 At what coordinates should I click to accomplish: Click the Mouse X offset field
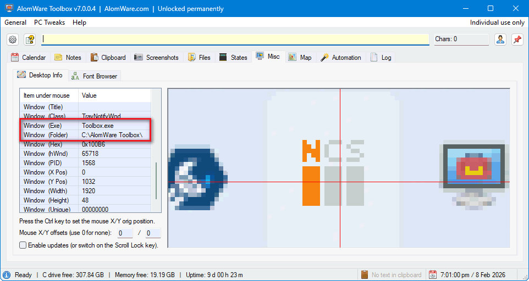(124, 233)
